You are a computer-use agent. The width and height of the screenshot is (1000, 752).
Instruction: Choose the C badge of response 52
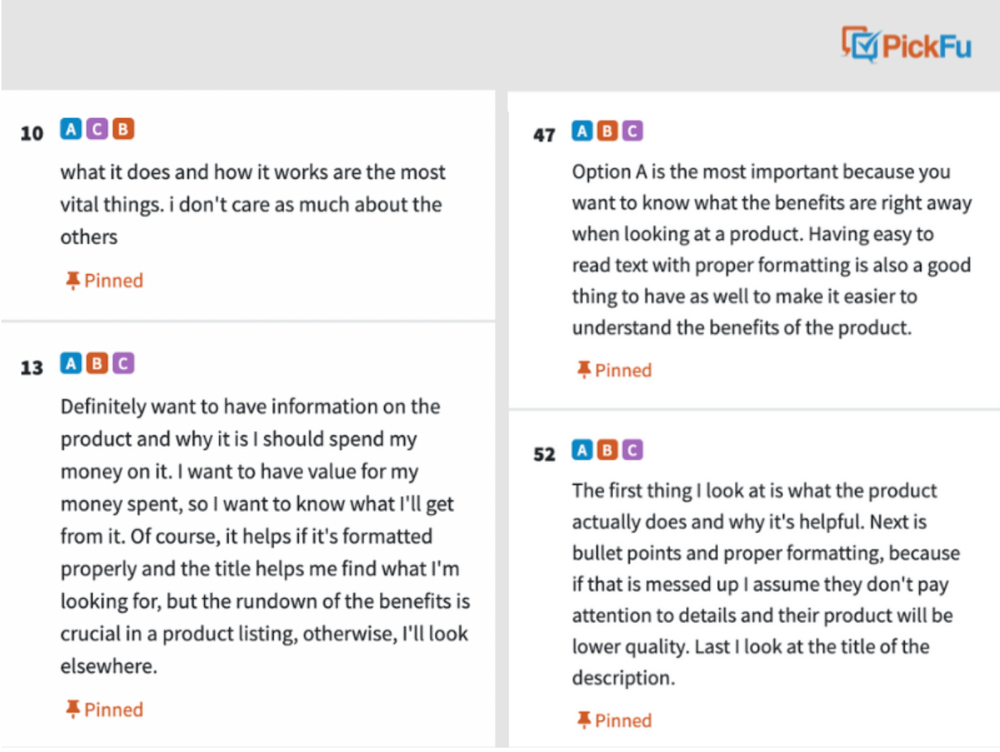point(632,450)
